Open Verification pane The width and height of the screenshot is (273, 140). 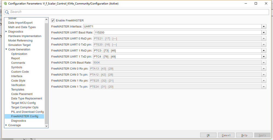(x=18, y=85)
